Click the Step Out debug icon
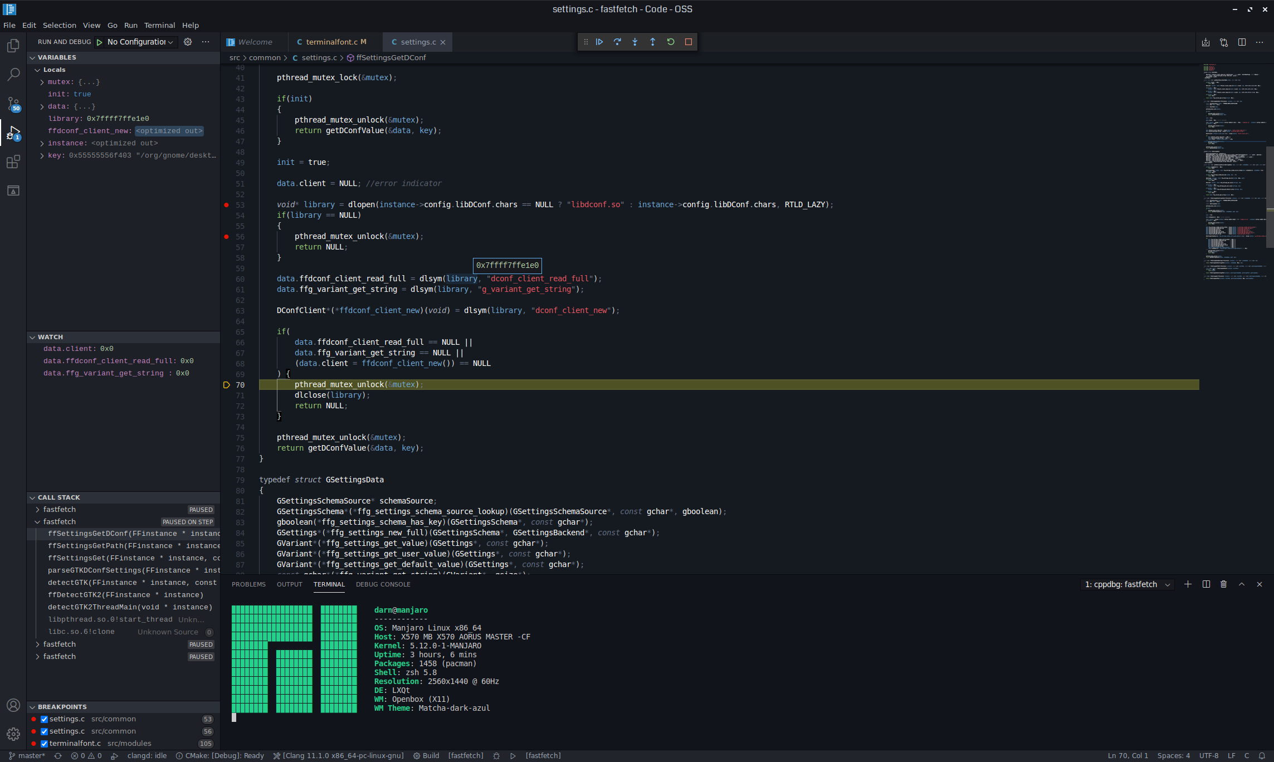Viewport: 1274px width, 762px height. click(652, 42)
